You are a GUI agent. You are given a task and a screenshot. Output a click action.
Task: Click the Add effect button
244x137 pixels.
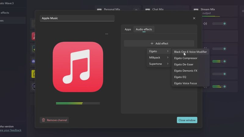pos(159,44)
